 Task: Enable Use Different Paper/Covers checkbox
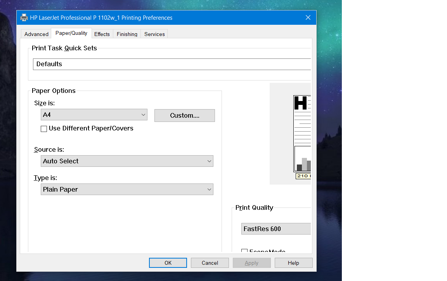pos(44,129)
